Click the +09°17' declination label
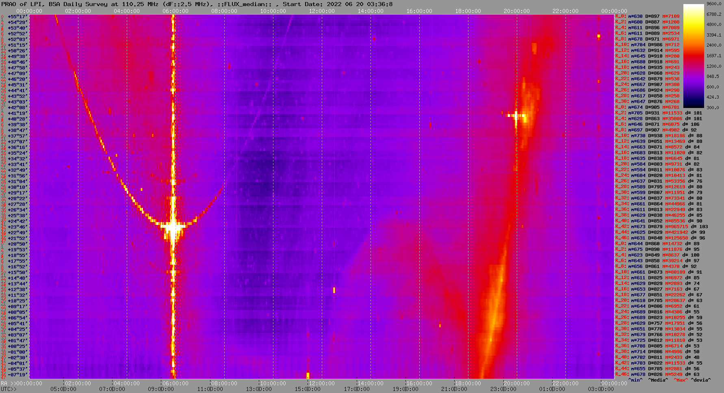The height and width of the screenshot is (393, 724). pyautogui.click(x=17, y=307)
